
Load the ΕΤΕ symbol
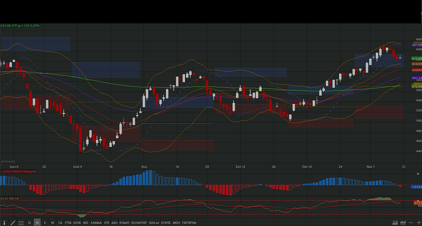(107, 223)
